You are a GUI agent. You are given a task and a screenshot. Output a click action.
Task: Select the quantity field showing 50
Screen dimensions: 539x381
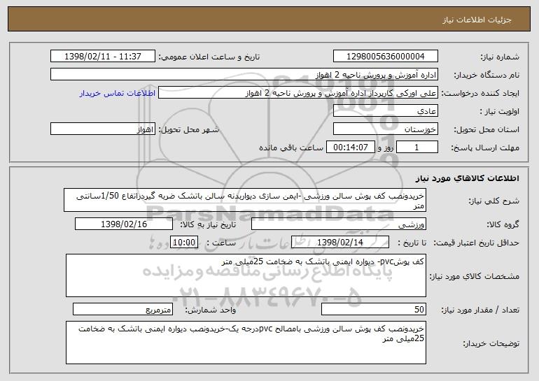(374, 309)
